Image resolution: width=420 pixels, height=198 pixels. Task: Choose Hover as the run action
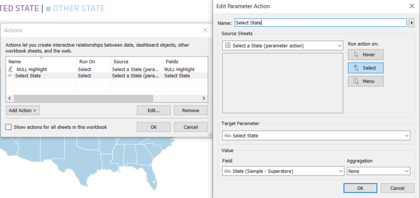(x=365, y=54)
